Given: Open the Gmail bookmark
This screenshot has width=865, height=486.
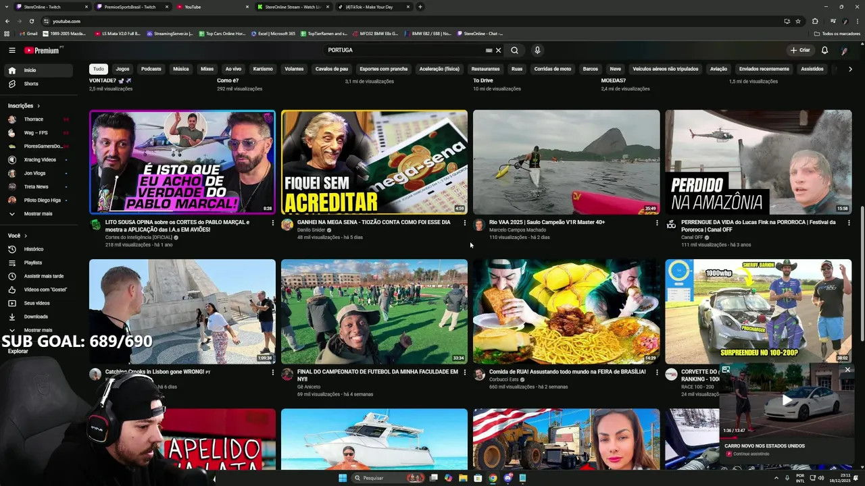Looking at the screenshot, I should click(x=29, y=33).
